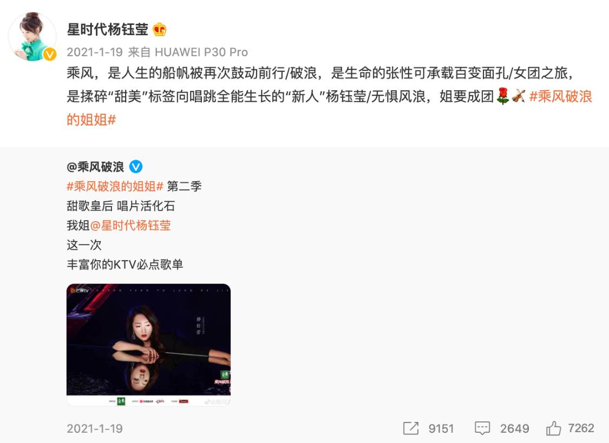Viewport: 609px width, 443px height.
Task: Click the @星时代杨钰莹 mention in repost
Action: click(130, 226)
